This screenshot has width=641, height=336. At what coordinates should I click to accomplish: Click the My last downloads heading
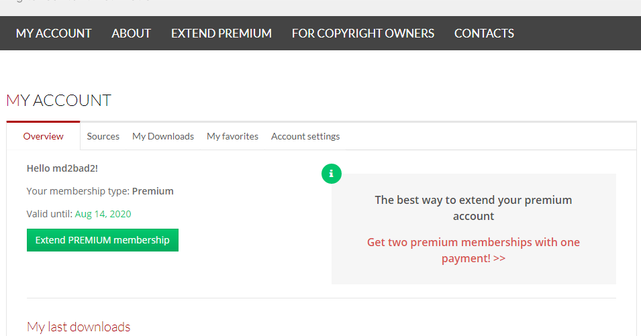click(79, 327)
